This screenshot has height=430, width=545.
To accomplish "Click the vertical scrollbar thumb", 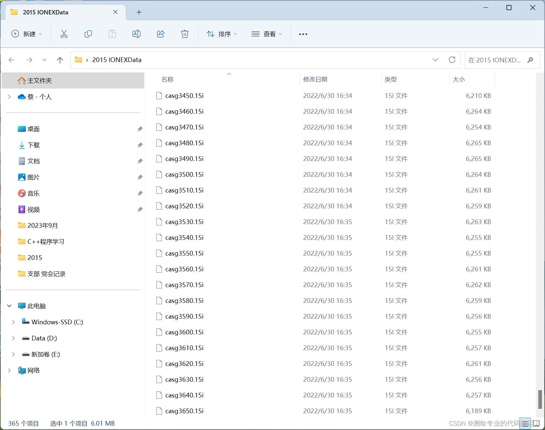I will [x=540, y=399].
